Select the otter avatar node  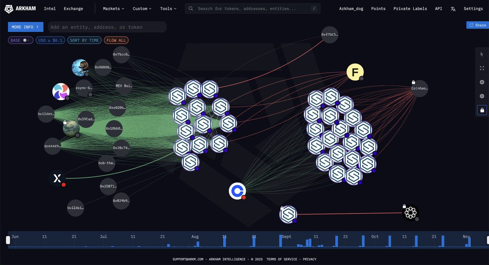pos(80,68)
